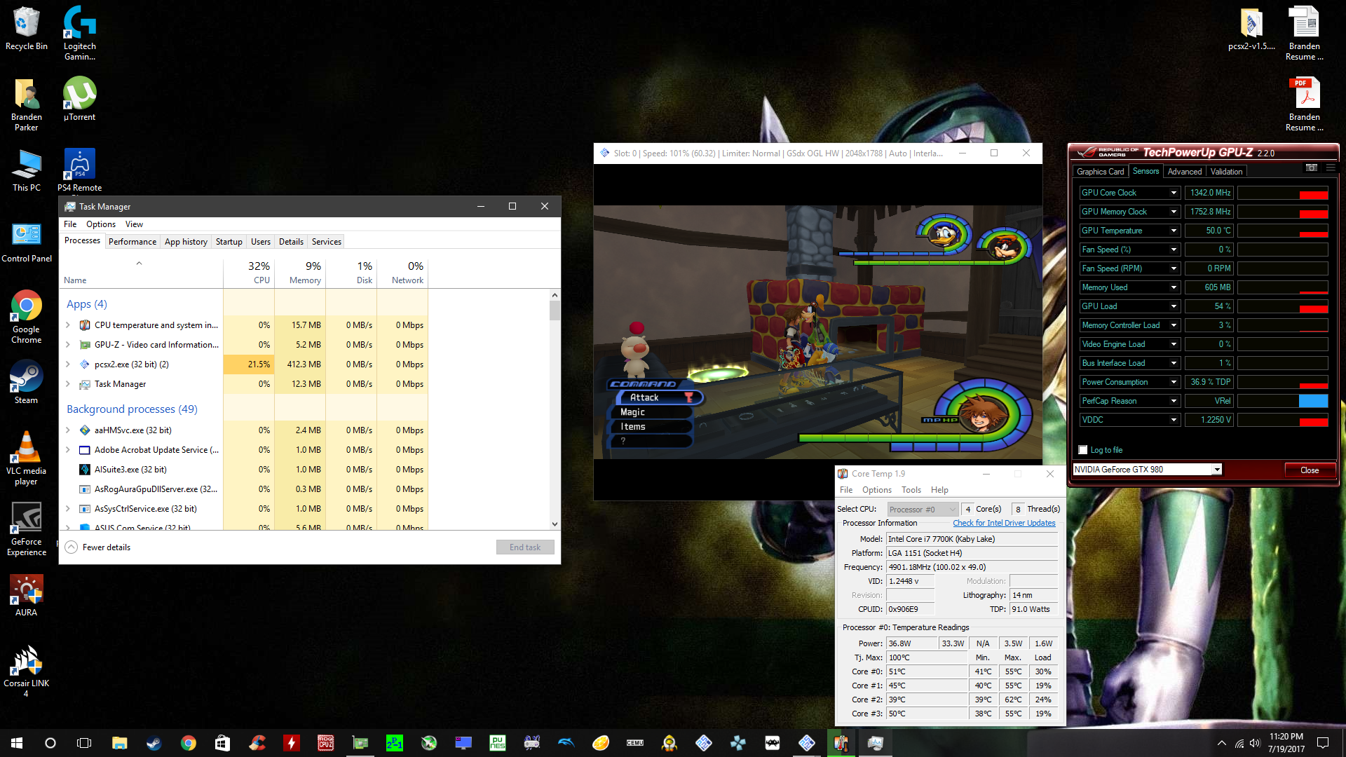The image size is (1346, 757).
Task: Open the Recycle Bin desktop icon
Action: point(26,28)
